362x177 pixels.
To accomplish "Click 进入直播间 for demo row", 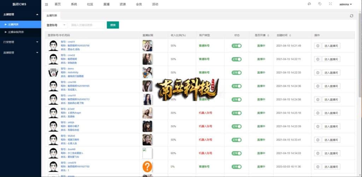I will [x=331, y=73].
